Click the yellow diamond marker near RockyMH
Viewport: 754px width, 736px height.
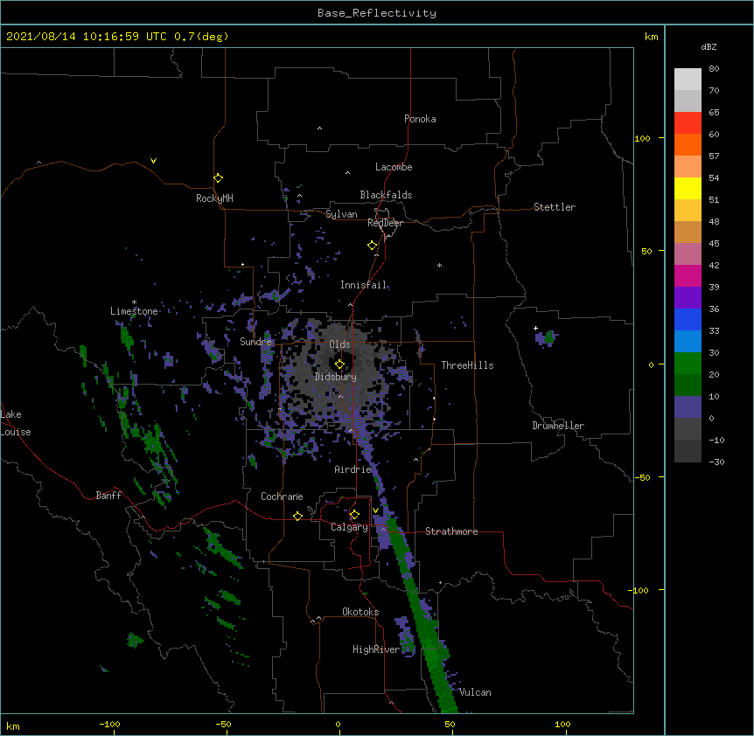click(x=218, y=177)
